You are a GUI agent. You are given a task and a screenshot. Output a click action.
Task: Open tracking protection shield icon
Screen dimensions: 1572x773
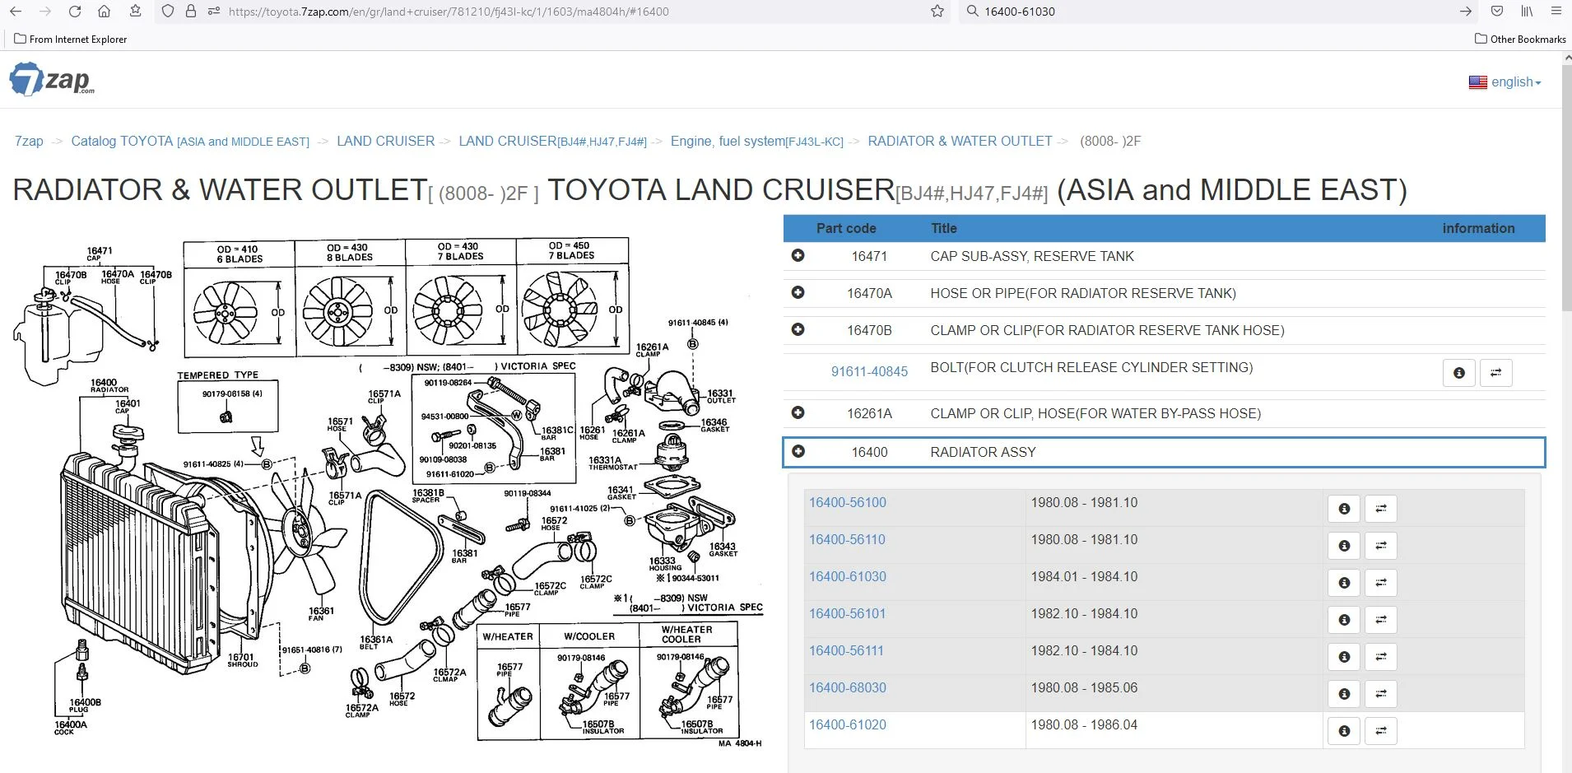pyautogui.click(x=168, y=12)
